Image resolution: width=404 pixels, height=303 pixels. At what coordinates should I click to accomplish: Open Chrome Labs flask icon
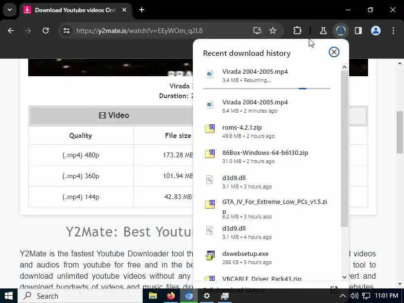[323, 31]
